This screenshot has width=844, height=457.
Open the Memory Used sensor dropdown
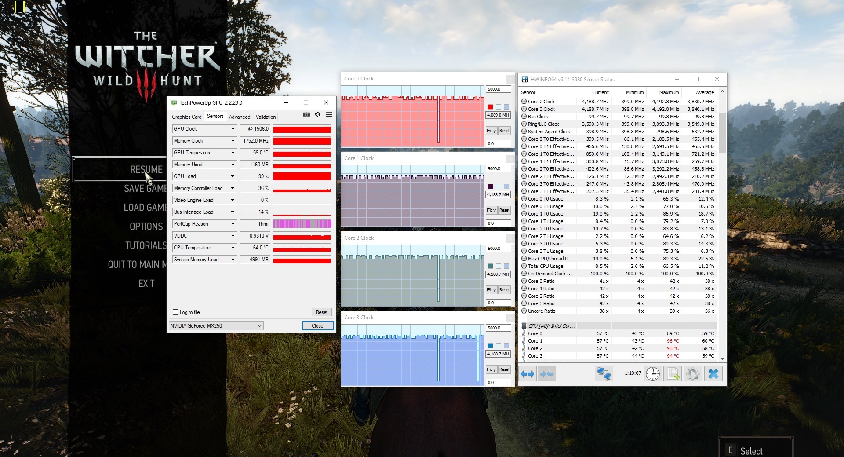[233, 165]
